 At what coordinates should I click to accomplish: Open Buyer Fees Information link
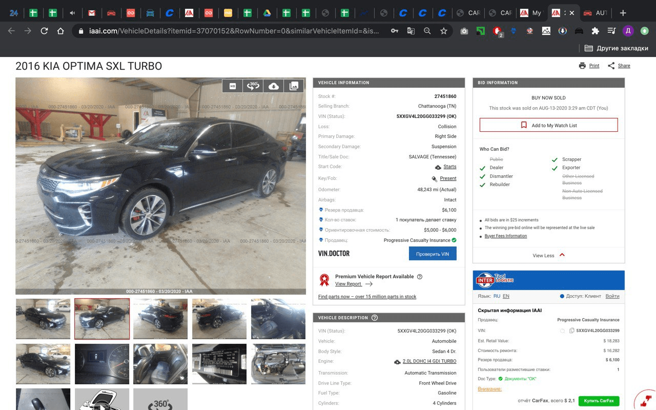pyautogui.click(x=506, y=236)
